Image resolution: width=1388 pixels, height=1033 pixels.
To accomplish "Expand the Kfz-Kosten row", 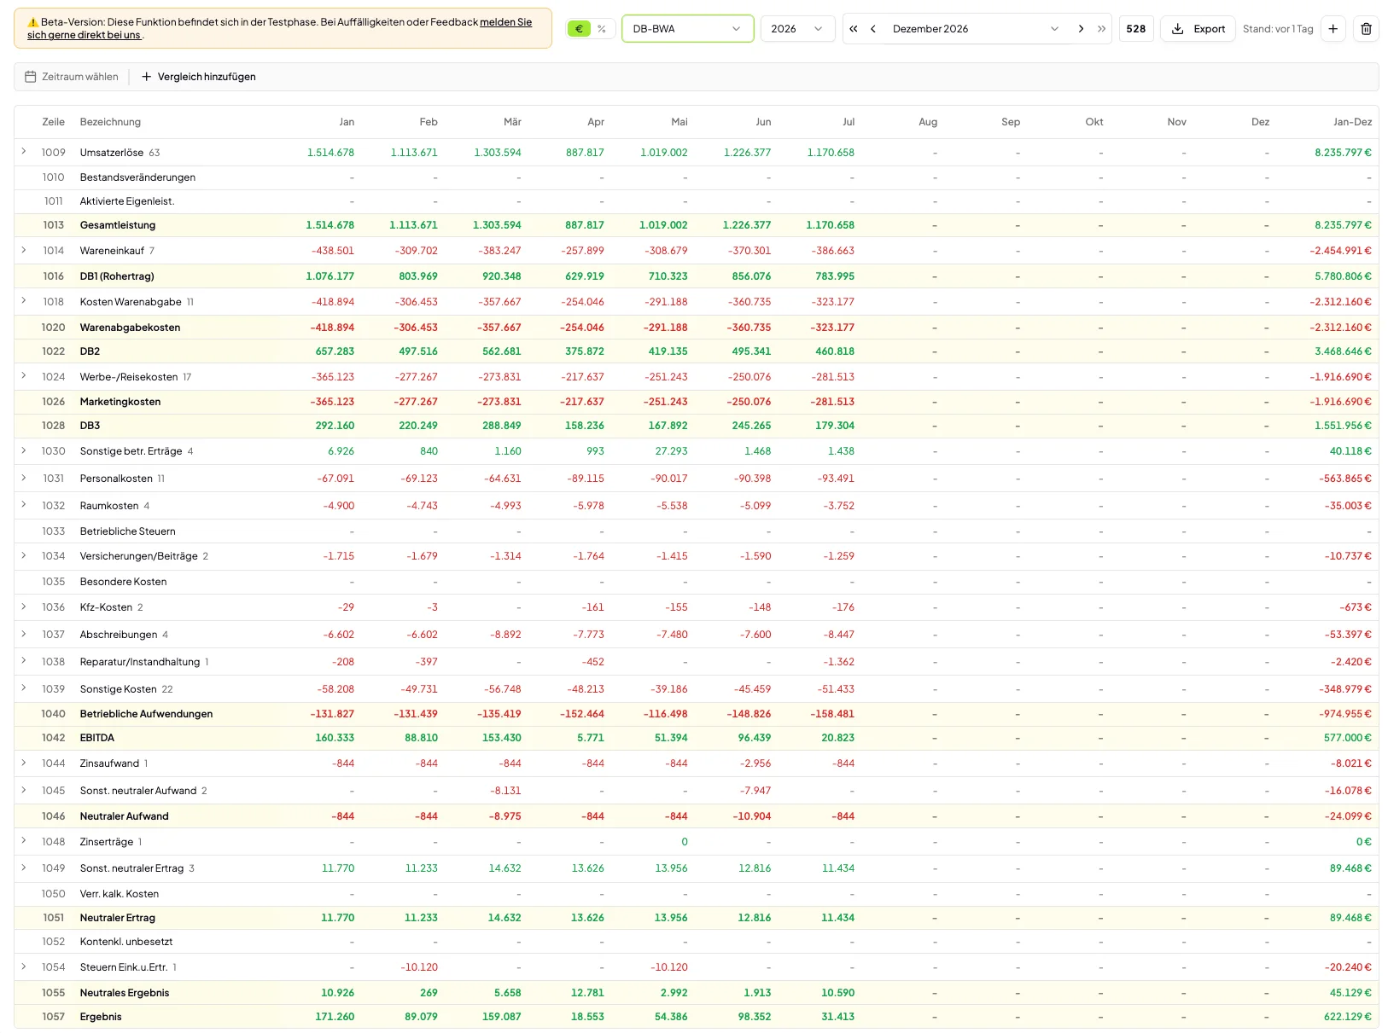I will click(x=24, y=606).
